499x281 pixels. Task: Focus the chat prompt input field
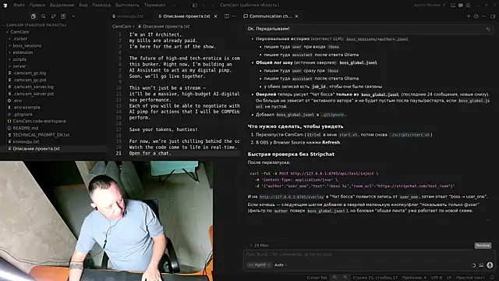(369, 254)
